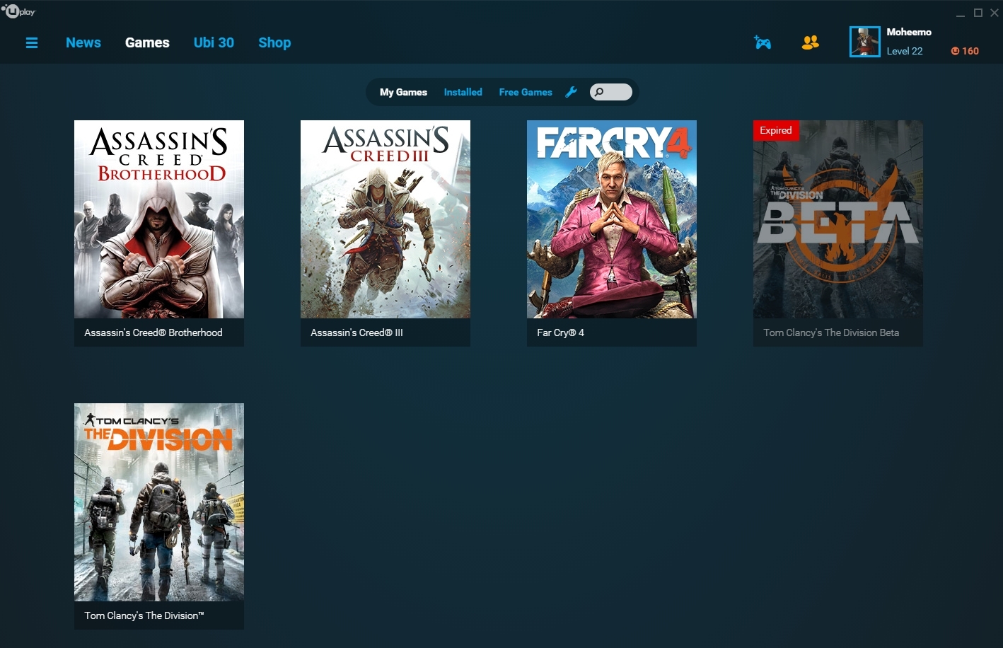Screen dimensions: 1003x648
Task: Go to the News tab
Action: click(x=83, y=42)
